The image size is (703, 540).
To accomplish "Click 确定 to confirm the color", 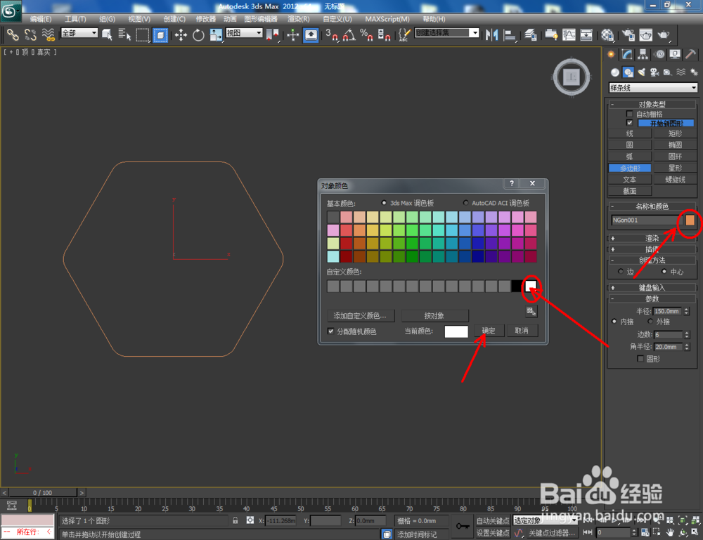I will click(x=489, y=331).
